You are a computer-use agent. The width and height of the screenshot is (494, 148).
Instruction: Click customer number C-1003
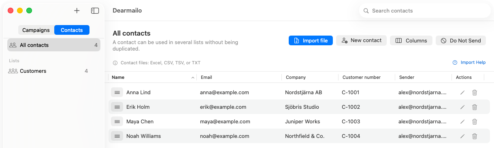[351, 121]
